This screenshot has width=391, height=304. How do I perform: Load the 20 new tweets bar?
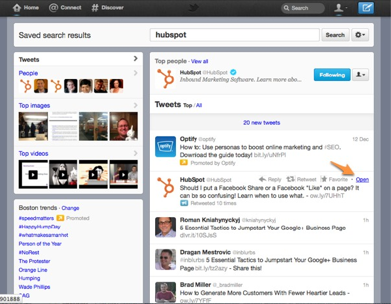tap(261, 123)
